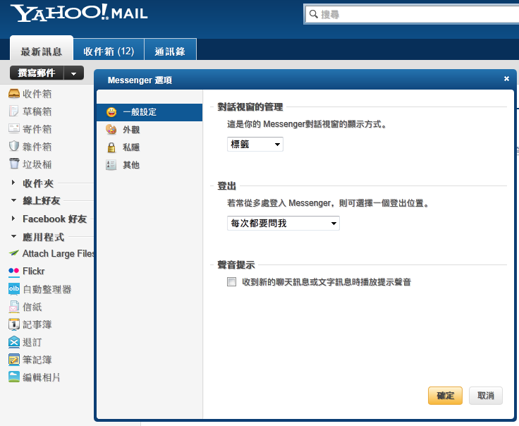Image resolution: width=519 pixels, height=426 pixels.
Task: Click the Attach Large Files paper plane icon
Action: coord(14,253)
